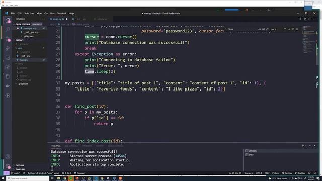The image size is (322, 181).
Task: Open the Source Control view
Action: 8,39
